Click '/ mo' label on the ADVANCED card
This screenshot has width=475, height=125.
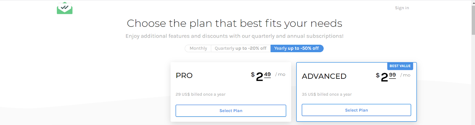(405, 75)
